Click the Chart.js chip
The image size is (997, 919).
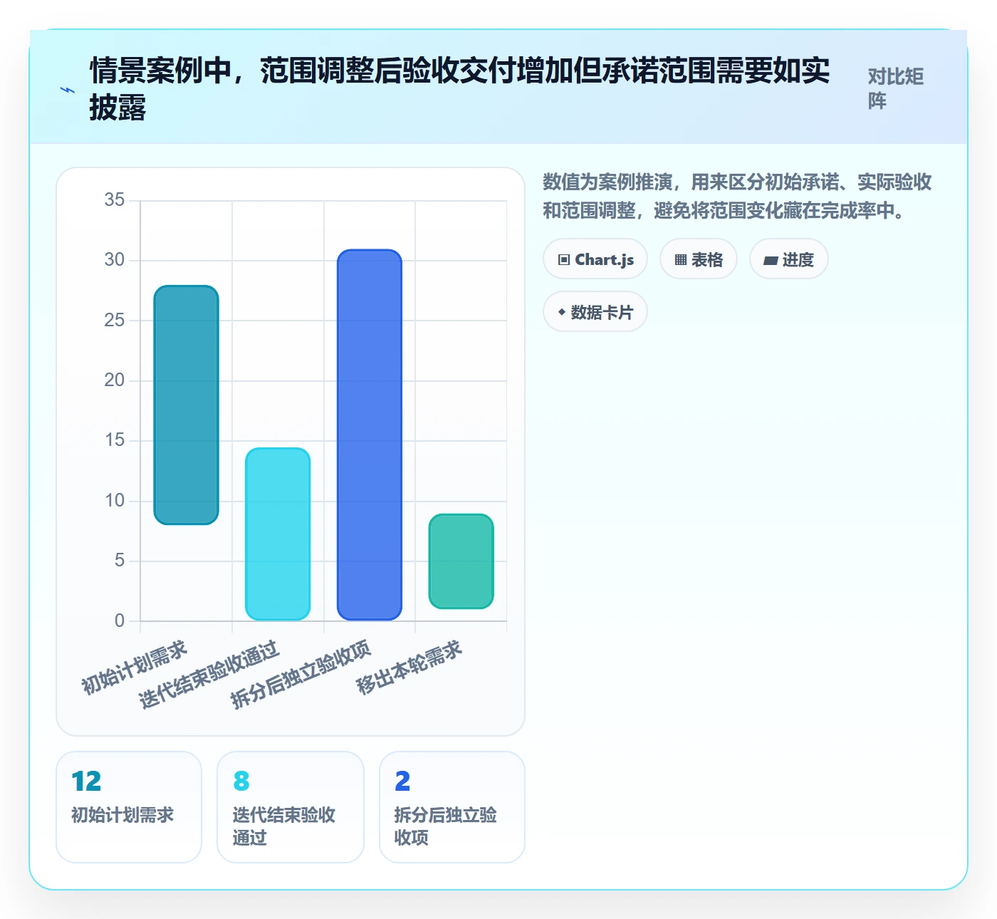[x=595, y=259]
